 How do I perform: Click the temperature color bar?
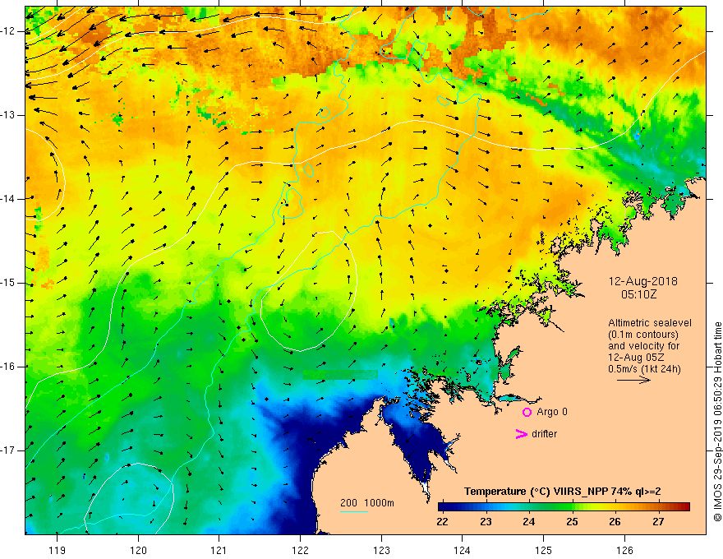click(564, 507)
